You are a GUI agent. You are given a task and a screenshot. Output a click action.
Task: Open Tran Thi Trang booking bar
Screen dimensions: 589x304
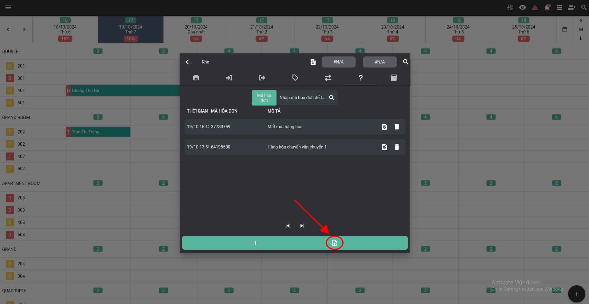click(x=98, y=132)
